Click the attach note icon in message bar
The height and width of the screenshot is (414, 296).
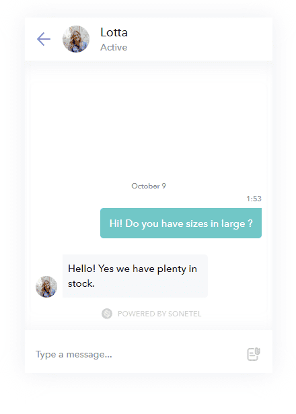pos(254,354)
